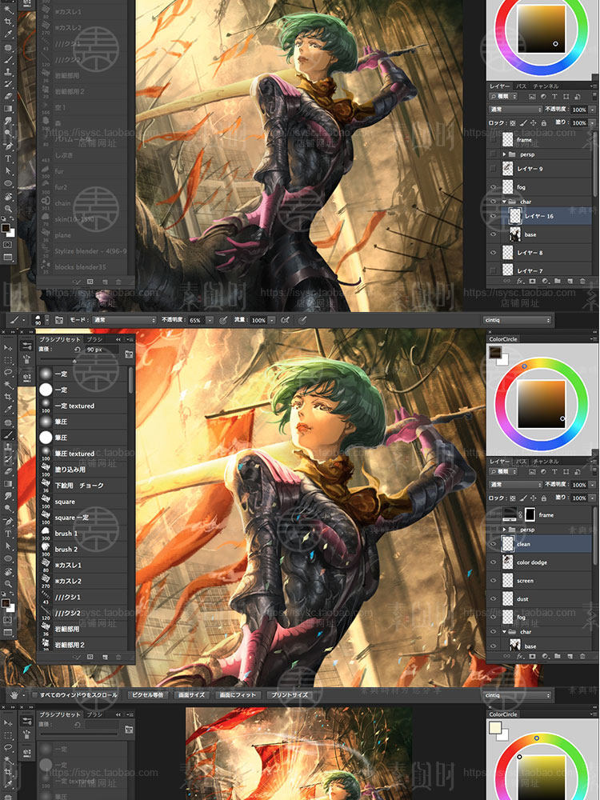Click the dark brown foreground swatch in the ColorCircle panel
The width and height of the screenshot is (600, 800).
click(496, 351)
